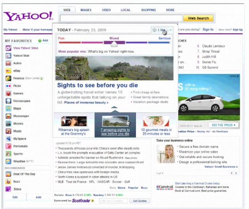Viewport: 249px width, 209px height.
Task: Click the stock symbol input field
Action: coord(113,201)
